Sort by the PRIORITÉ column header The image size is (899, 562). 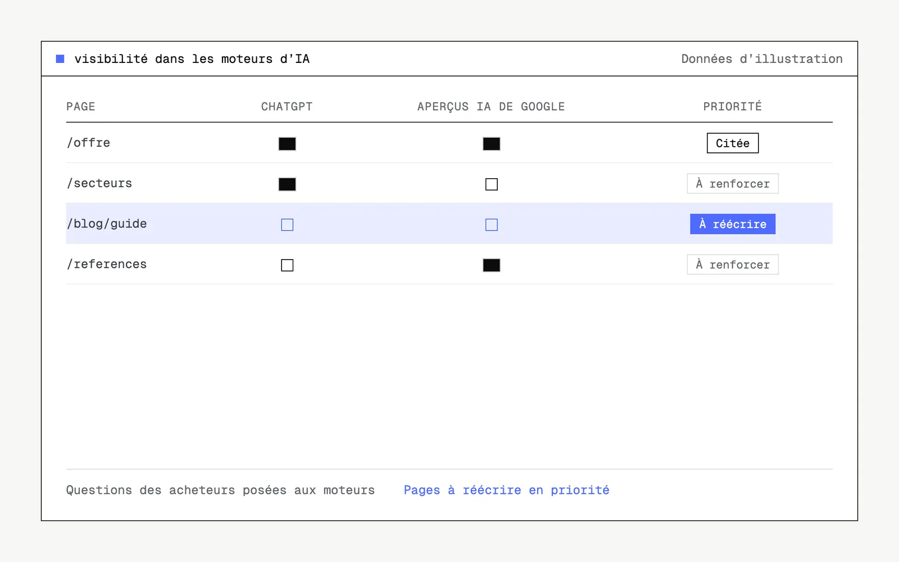click(733, 106)
